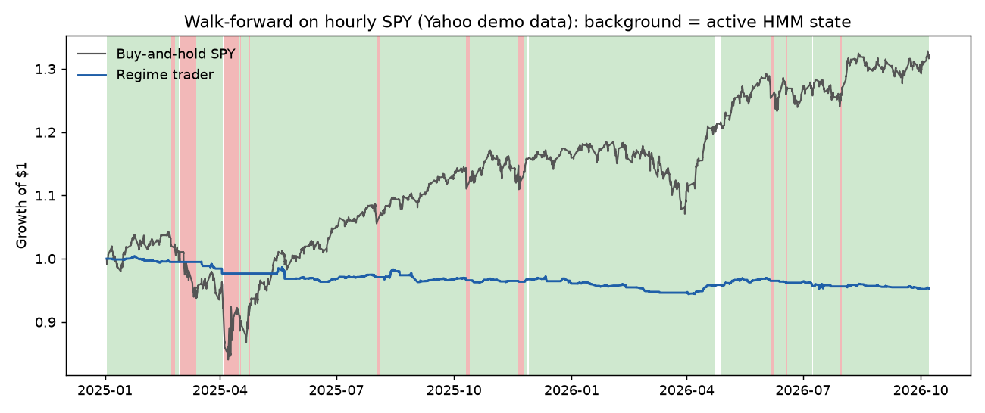Image resolution: width=985 pixels, height=413 pixels.
Task: Click the gray legend line for Buy-and-hold SPY
Action: click(92, 54)
